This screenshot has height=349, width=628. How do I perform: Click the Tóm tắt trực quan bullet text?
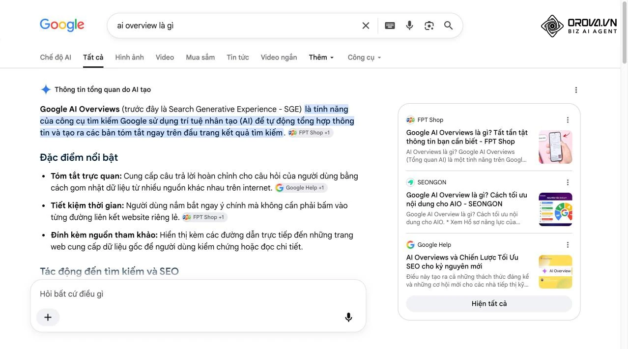204,182
